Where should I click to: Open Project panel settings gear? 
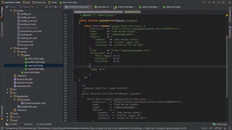click(55, 7)
